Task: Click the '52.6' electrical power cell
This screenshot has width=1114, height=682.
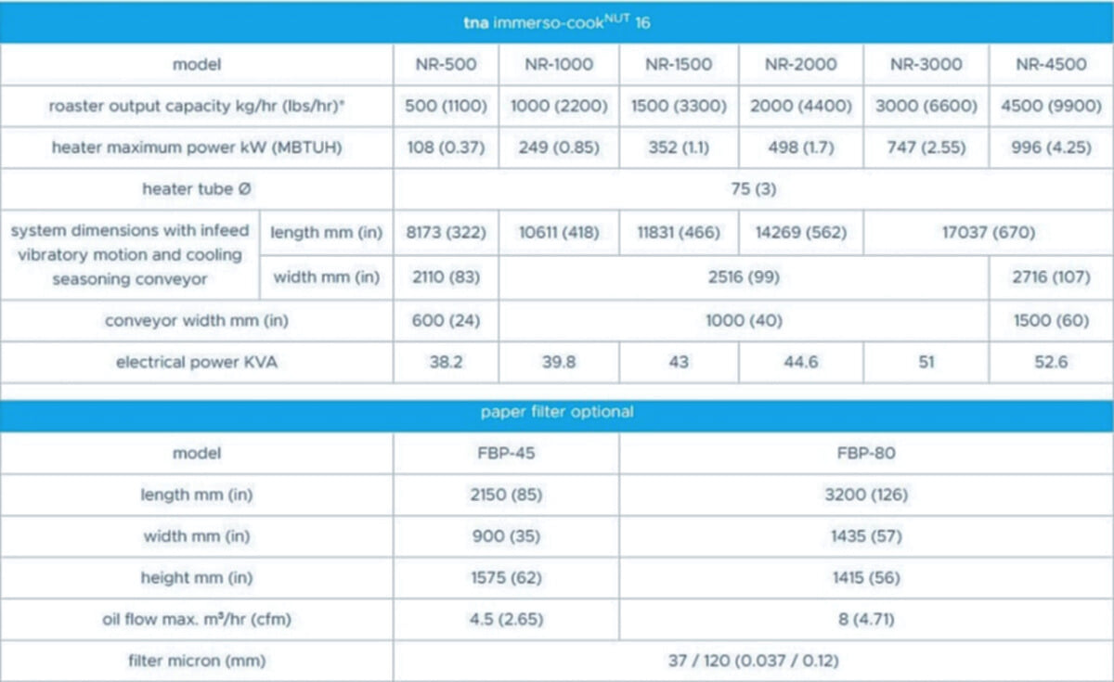Action: click(1051, 362)
